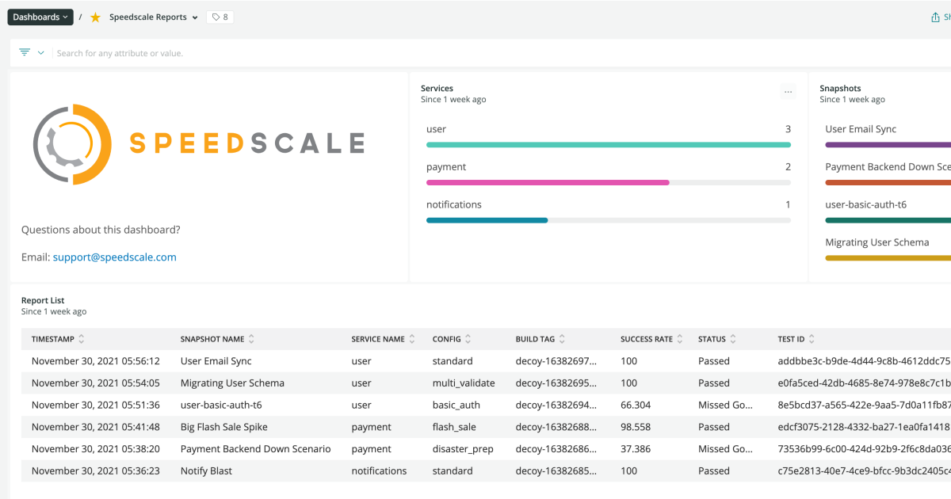Click the SERVICE NAME column header

tap(378, 339)
